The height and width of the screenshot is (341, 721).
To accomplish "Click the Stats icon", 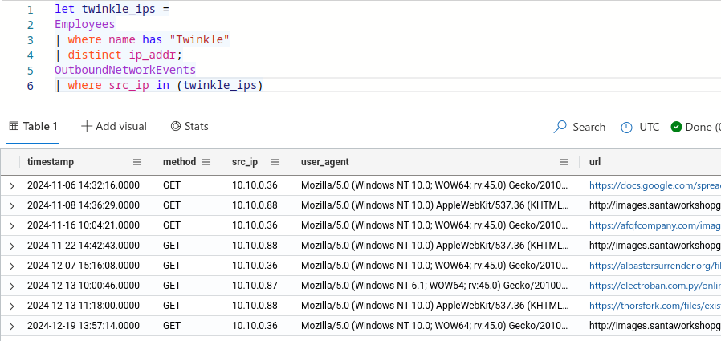I will click(176, 126).
